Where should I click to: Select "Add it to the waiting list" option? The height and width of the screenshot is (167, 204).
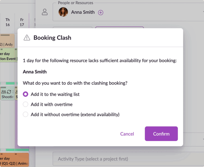click(x=25, y=94)
